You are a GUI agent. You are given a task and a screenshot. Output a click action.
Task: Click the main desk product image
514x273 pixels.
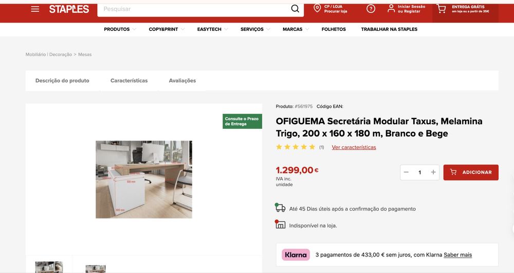[144, 180]
